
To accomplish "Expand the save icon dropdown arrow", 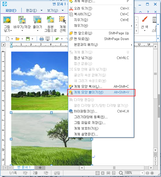I will (32, 39).
